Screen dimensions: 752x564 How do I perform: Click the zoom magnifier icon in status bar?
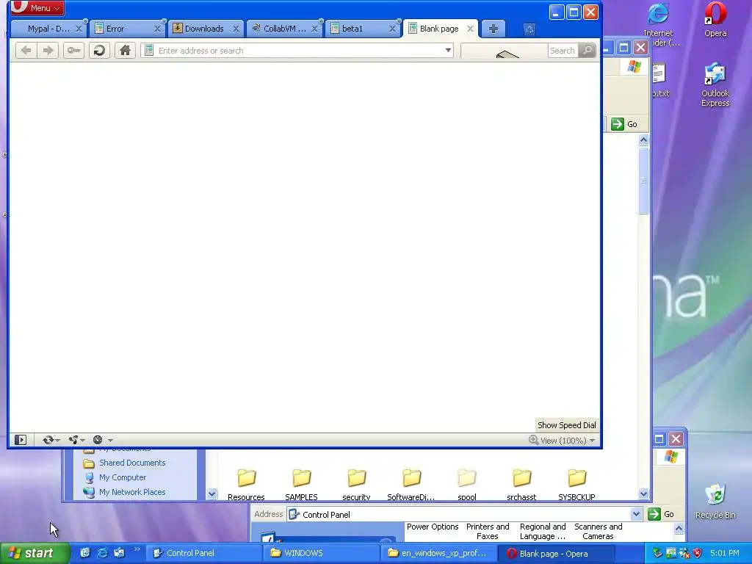click(533, 440)
